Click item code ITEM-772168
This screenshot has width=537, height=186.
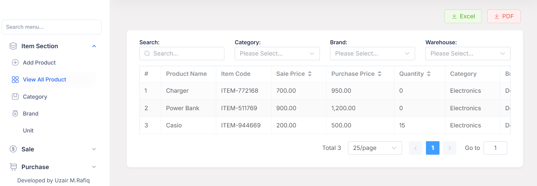pos(240,91)
